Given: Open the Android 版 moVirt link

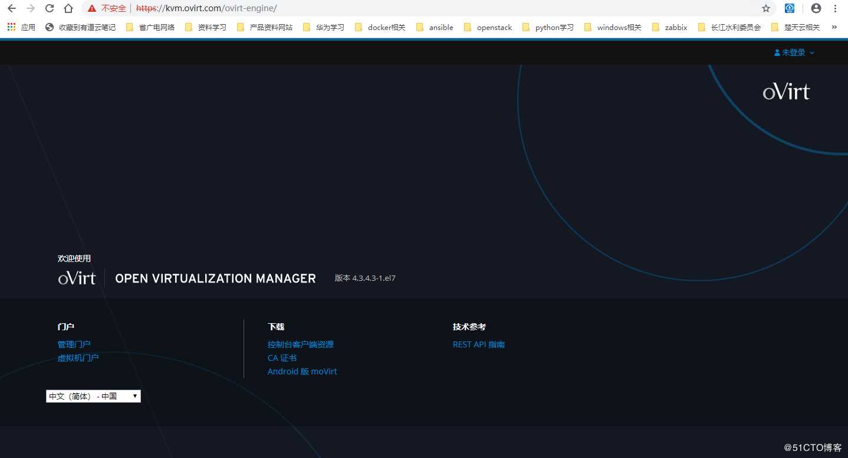Looking at the screenshot, I should [x=302, y=371].
